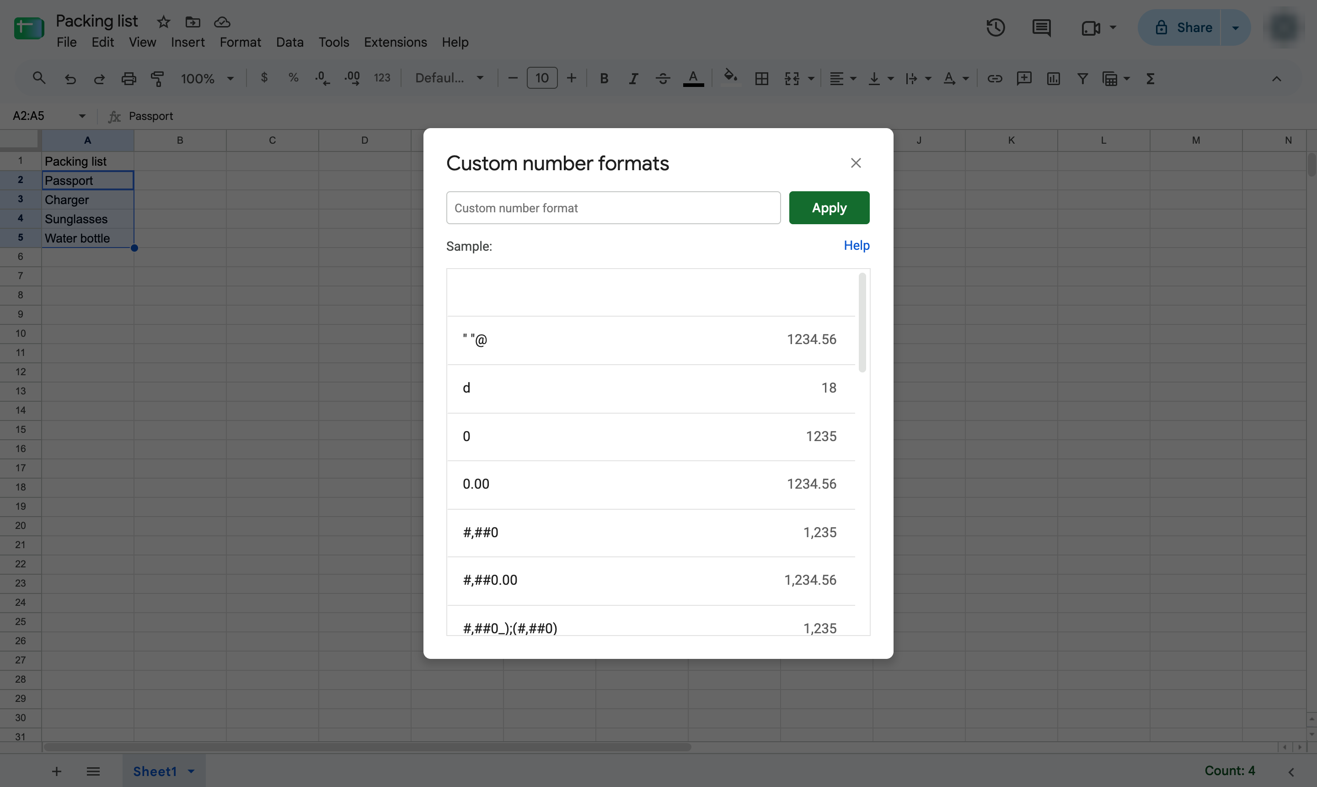
Task: Click the Insert chart icon
Action: pyautogui.click(x=1053, y=79)
